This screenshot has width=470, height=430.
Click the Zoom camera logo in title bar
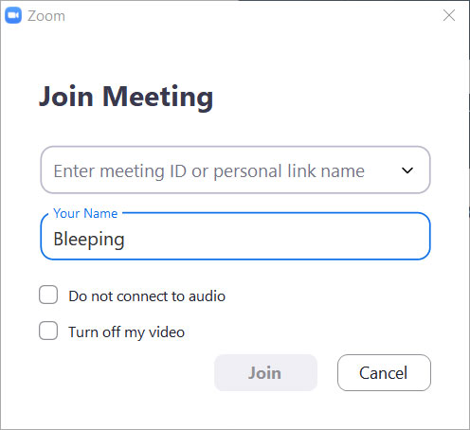pyautogui.click(x=13, y=15)
